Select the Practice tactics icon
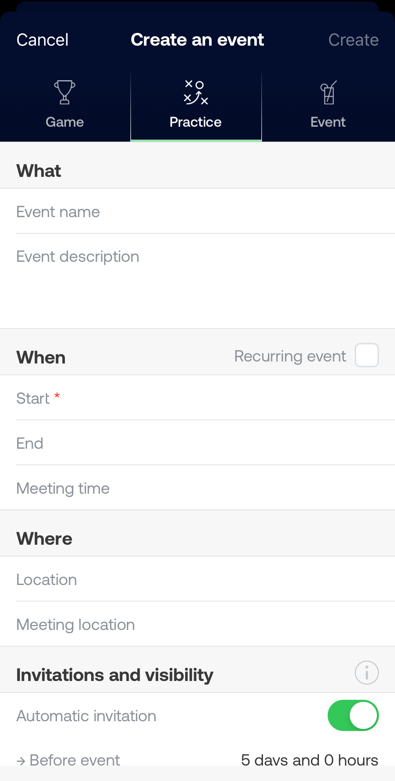Image resolution: width=395 pixels, height=781 pixels. [196, 92]
